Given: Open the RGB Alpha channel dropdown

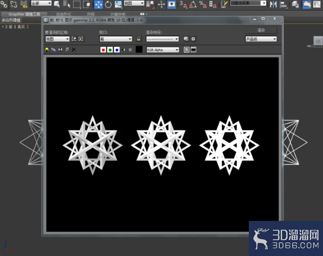Looking at the screenshot, I should [163, 50].
